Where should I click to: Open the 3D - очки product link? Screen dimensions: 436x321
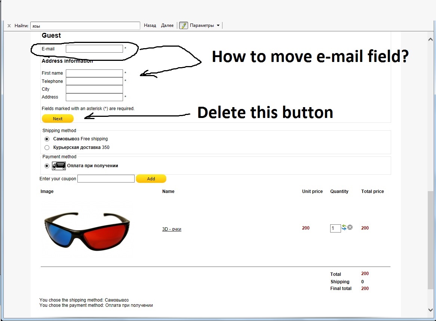coord(172,229)
